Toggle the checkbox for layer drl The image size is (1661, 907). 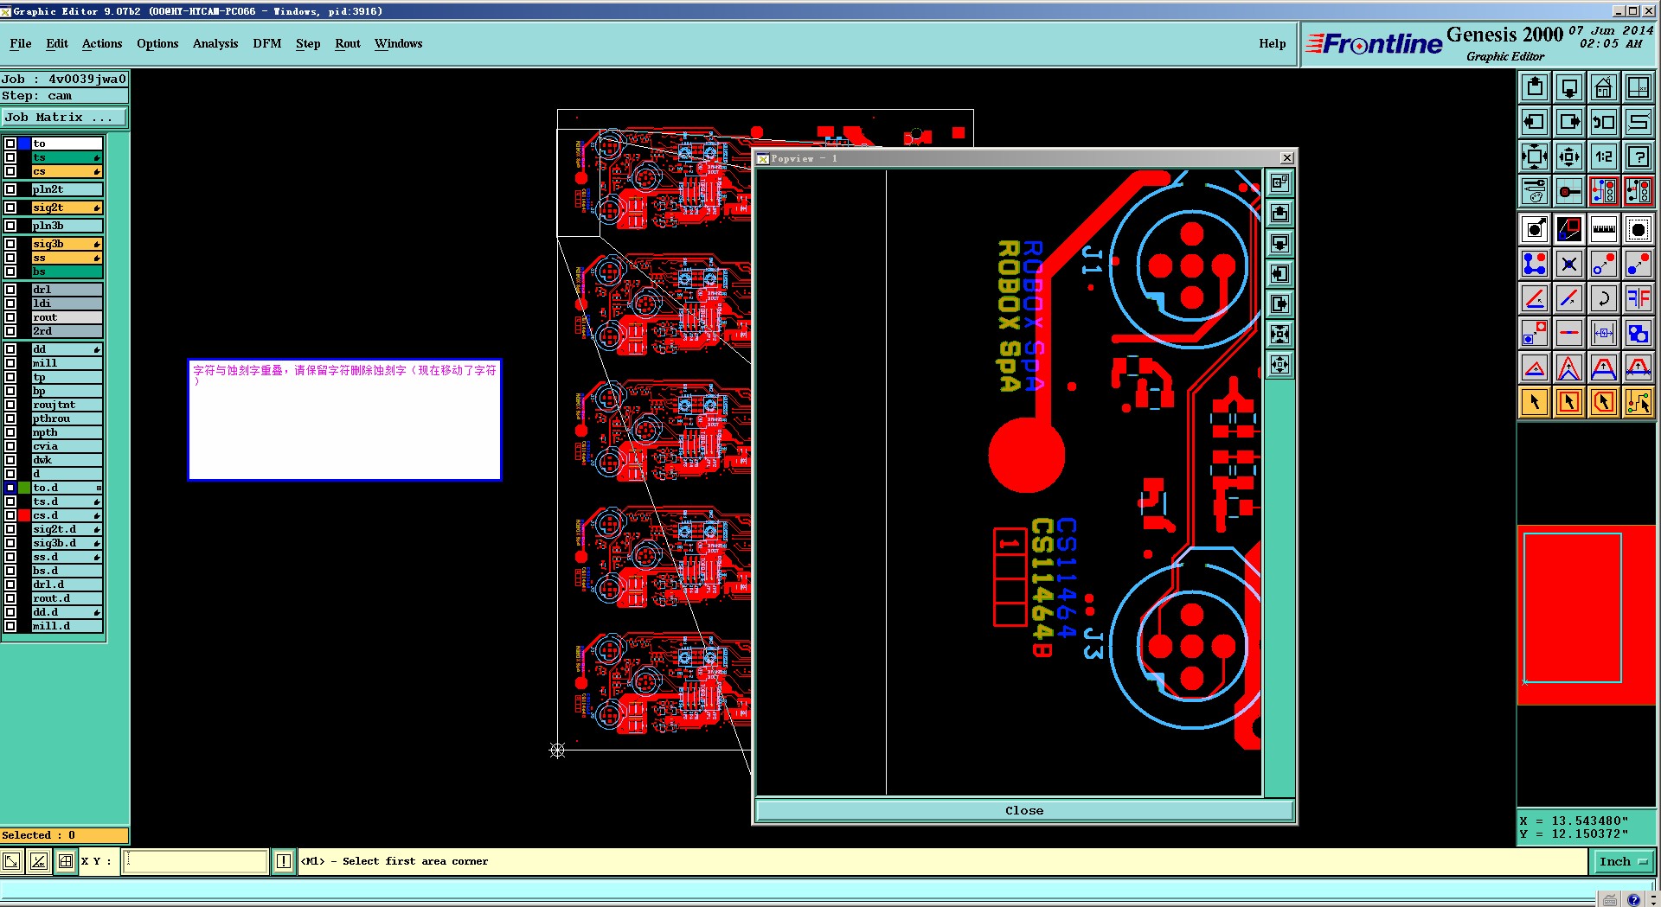[10, 290]
